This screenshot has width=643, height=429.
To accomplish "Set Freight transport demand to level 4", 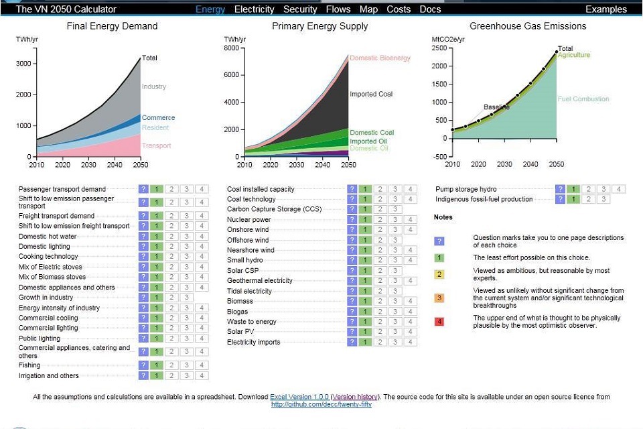I will (201, 216).
